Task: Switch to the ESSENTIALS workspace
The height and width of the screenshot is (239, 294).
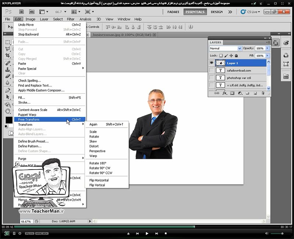Action: click(195, 12)
